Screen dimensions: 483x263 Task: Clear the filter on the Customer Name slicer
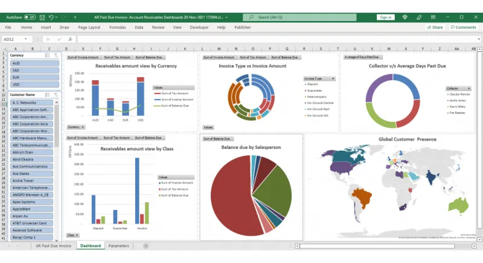(x=56, y=95)
